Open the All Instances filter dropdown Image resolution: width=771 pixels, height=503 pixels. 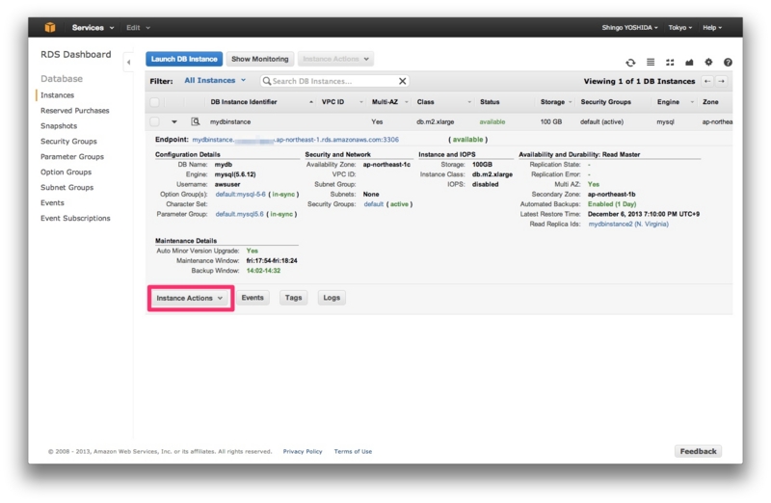(x=215, y=81)
